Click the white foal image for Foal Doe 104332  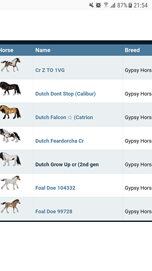[x=10, y=183]
